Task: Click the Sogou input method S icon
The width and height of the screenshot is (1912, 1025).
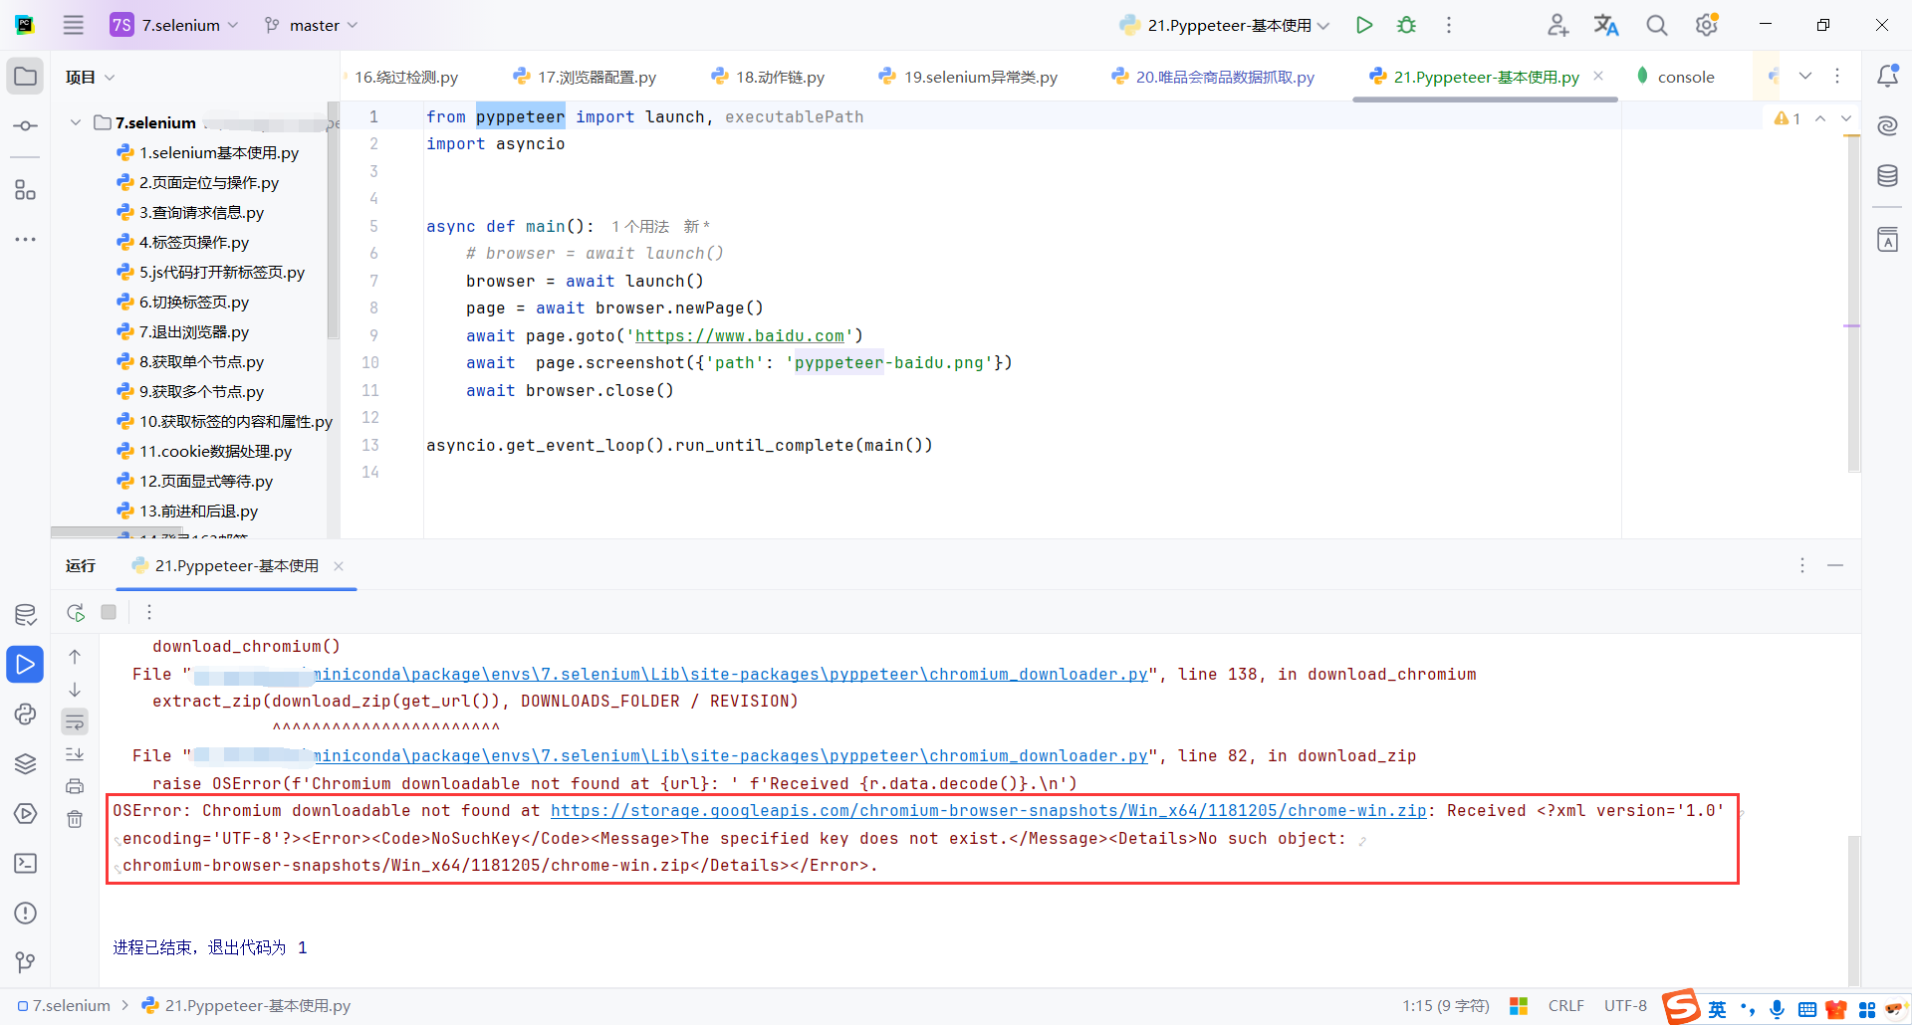Action: [x=1681, y=1006]
